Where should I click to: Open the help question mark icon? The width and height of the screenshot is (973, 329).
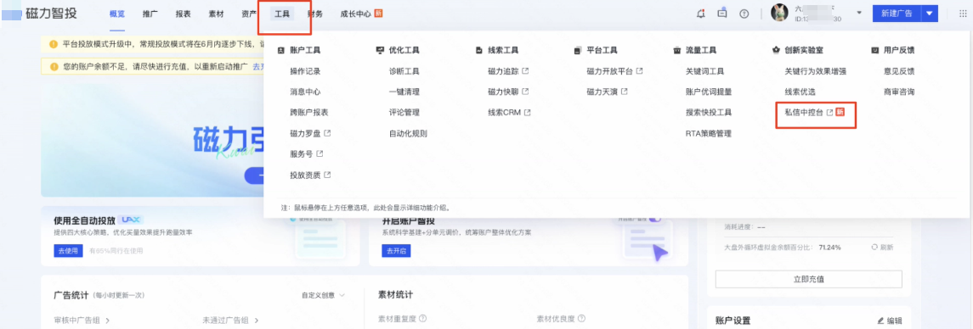click(744, 14)
